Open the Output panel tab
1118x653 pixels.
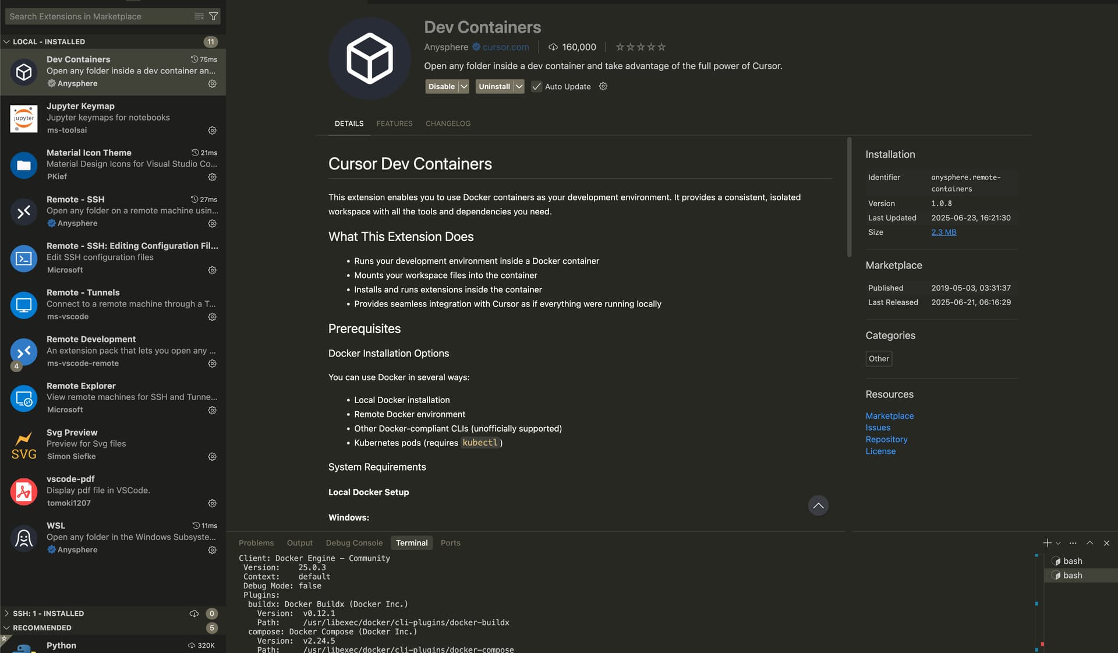[299, 543]
